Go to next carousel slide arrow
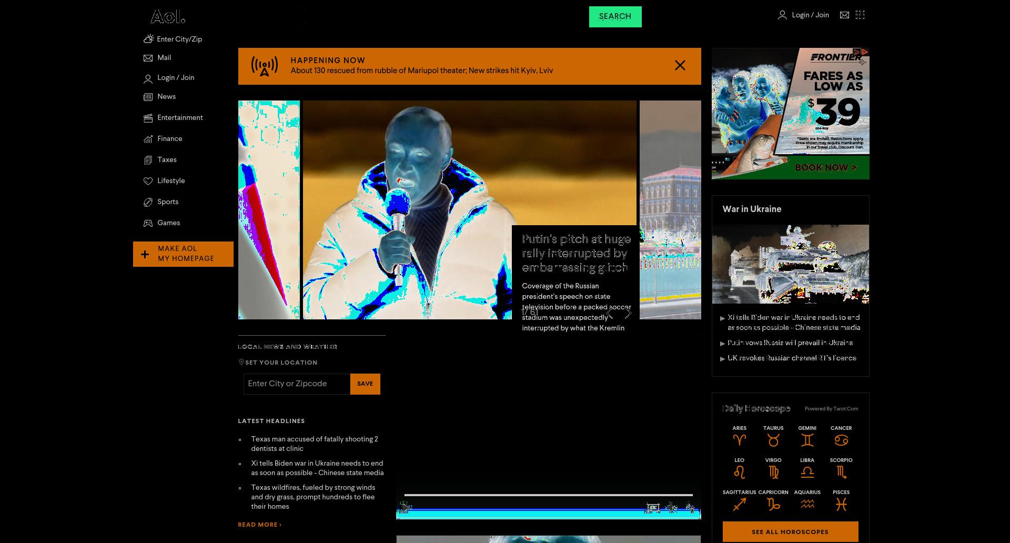The height and width of the screenshot is (543, 1010). [x=628, y=313]
